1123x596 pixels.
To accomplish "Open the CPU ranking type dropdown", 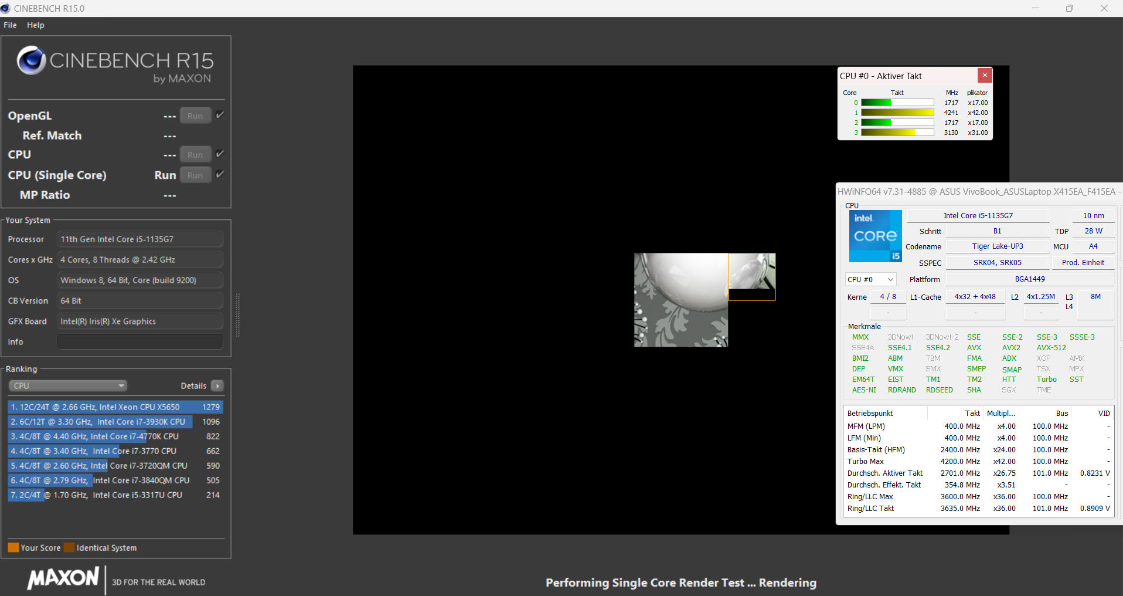I will coord(68,386).
